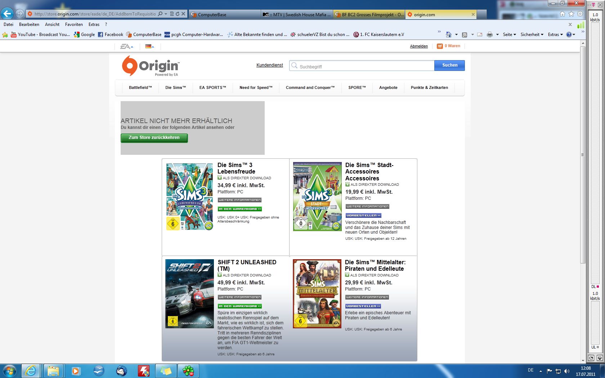Image resolution: width=605 pixels, height=378 pixels.
Task: Open the Sicherheit dropdown menu
Action: (x=532, y=35)
